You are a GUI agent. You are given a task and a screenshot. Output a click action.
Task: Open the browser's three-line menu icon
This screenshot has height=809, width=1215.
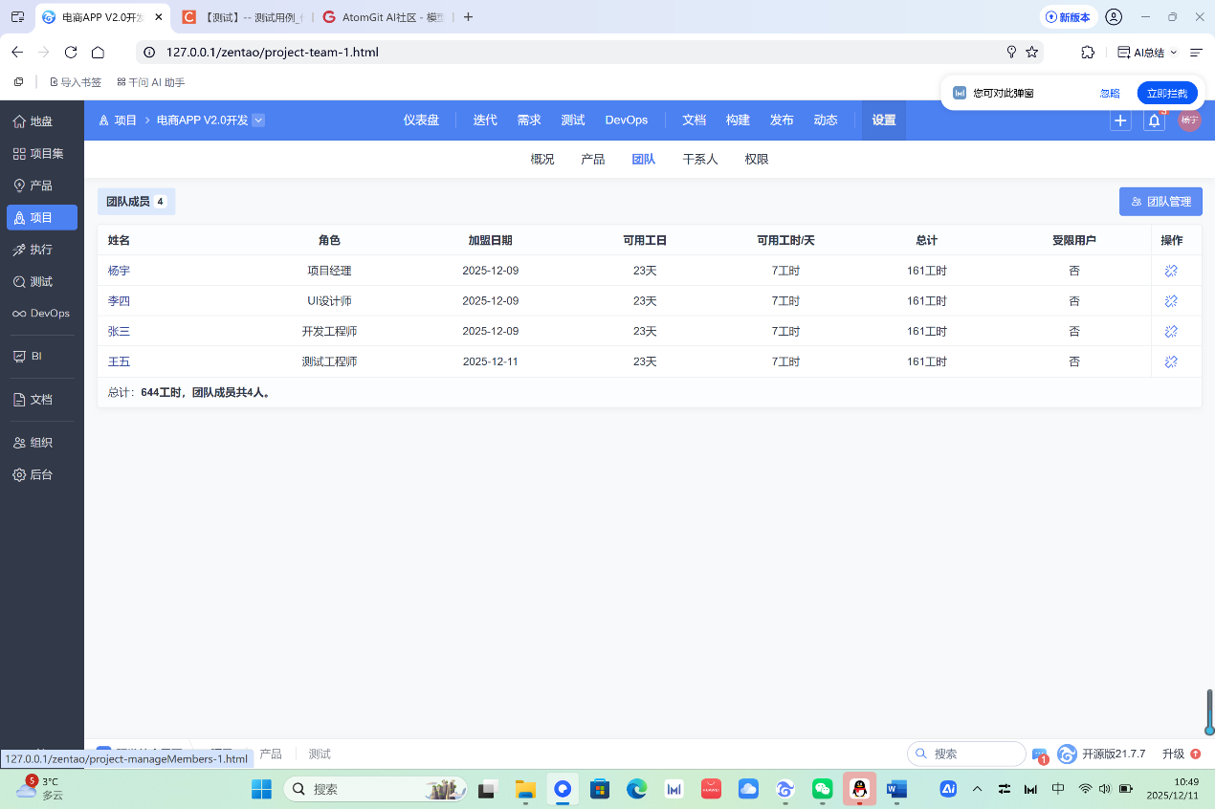(1196, 53)
